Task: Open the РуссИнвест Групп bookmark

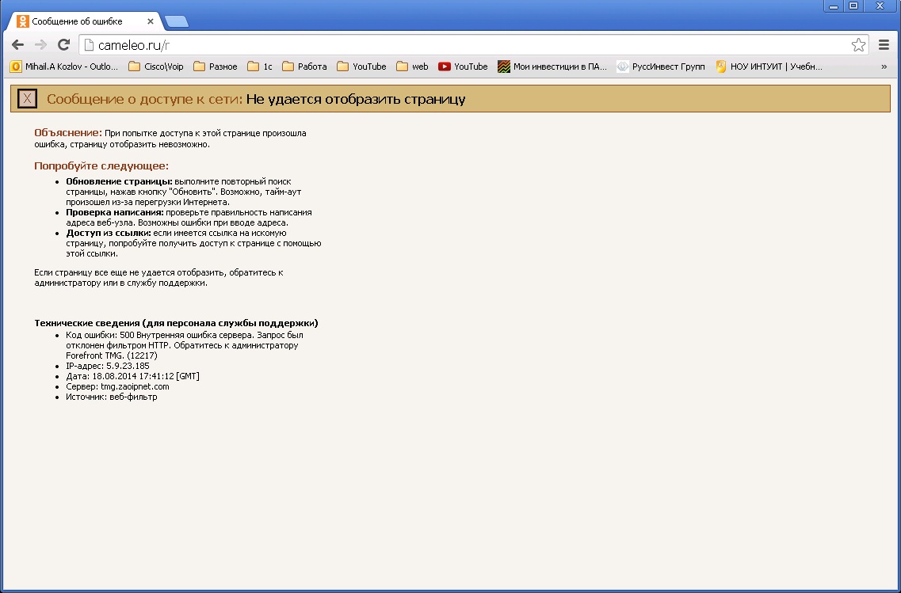Action: 660,67
